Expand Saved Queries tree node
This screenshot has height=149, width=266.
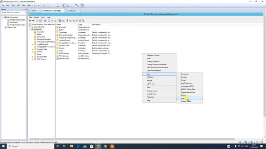pyautogui.click(x=30, y=27)
